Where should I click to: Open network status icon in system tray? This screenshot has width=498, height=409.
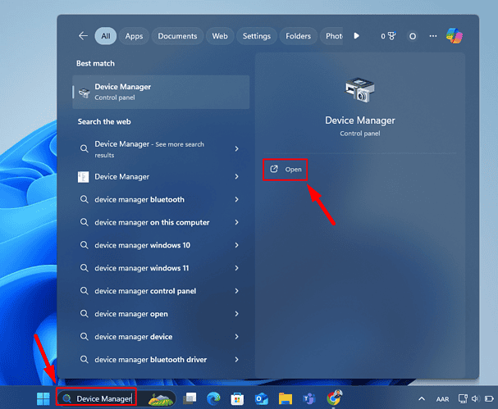[463, 398]
